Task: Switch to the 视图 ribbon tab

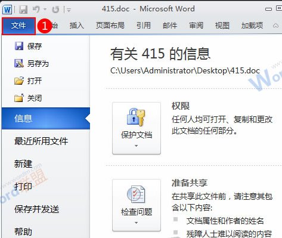Action: pos(222,26)
